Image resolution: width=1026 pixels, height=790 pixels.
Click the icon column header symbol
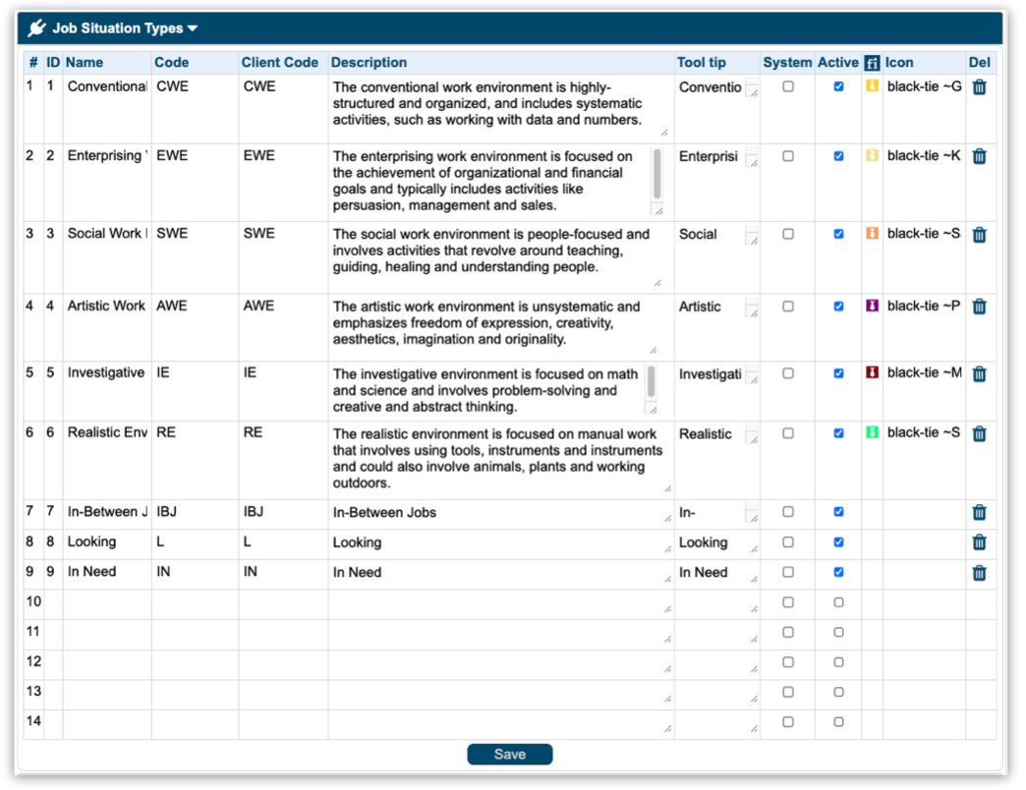[872, 63]
